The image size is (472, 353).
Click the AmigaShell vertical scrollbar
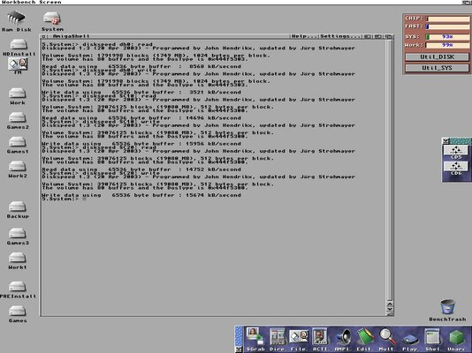(x=390, y=170)
